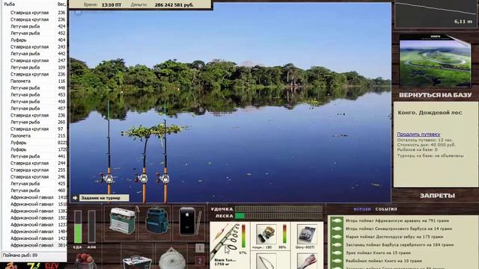Open the ЗАПРЕТЫ section
479x269 pixels.
437,196
